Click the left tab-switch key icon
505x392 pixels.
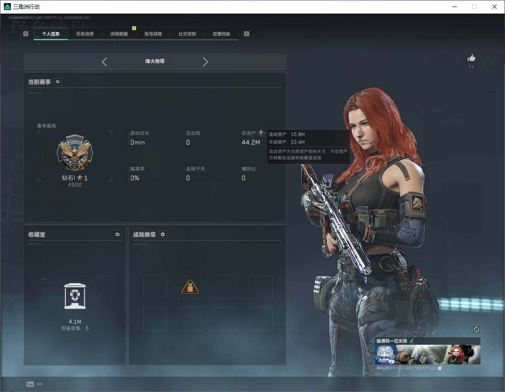tap(26, 34)
